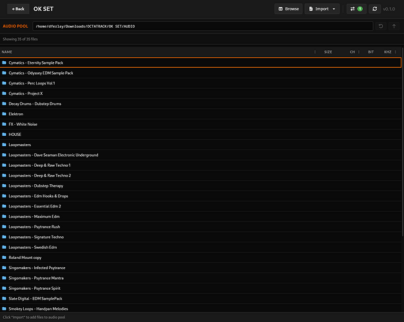404x322 pixels.
Task: Select Singomakers - Psytrance Mantra folder
Action: point(200,278)
